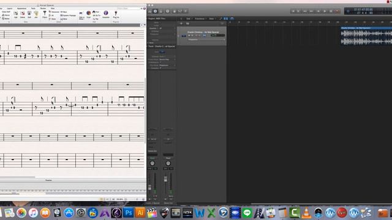This screenshot has width=392, height=220.
Task: Switch to the Review ribbon tab in Sibelius
Action: pyautogui.click(x=43, y=8)
